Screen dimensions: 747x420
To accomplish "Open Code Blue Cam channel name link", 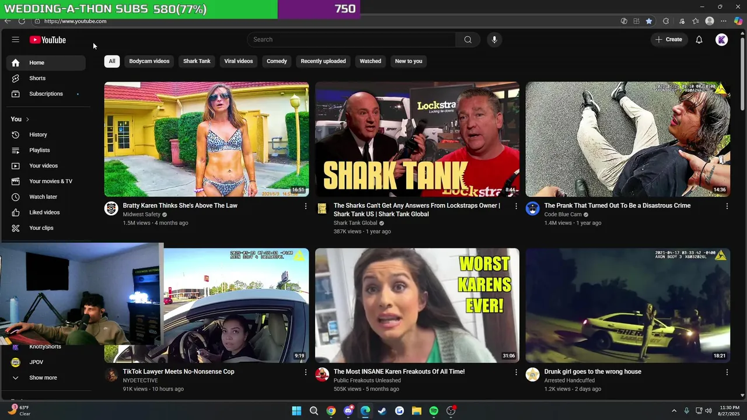I will click(x=563, y=215).
